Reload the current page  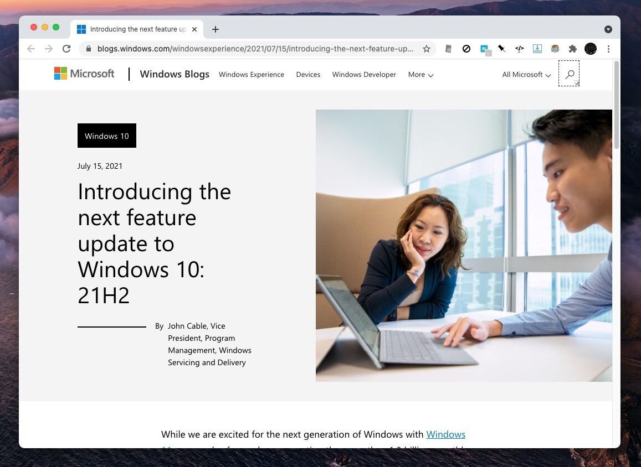point(66,49)
